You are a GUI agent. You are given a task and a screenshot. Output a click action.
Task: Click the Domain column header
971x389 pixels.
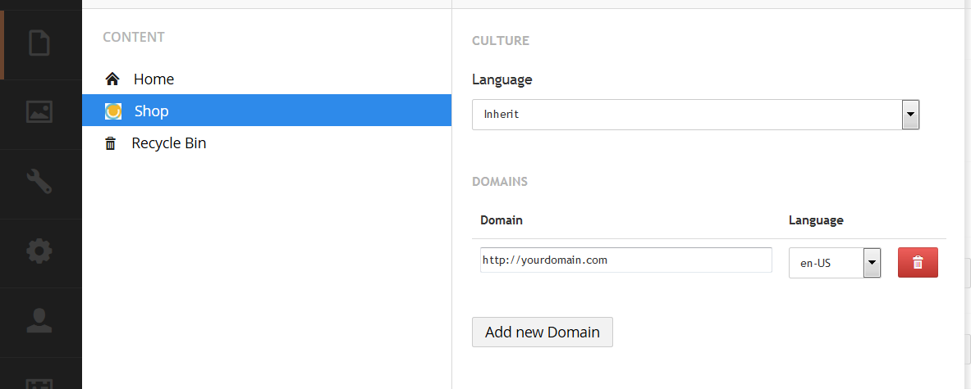(502, 220)
